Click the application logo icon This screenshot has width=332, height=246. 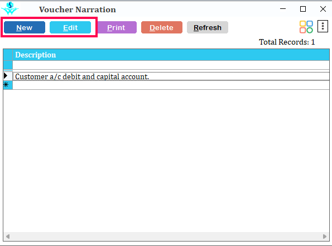pos(10,9)
